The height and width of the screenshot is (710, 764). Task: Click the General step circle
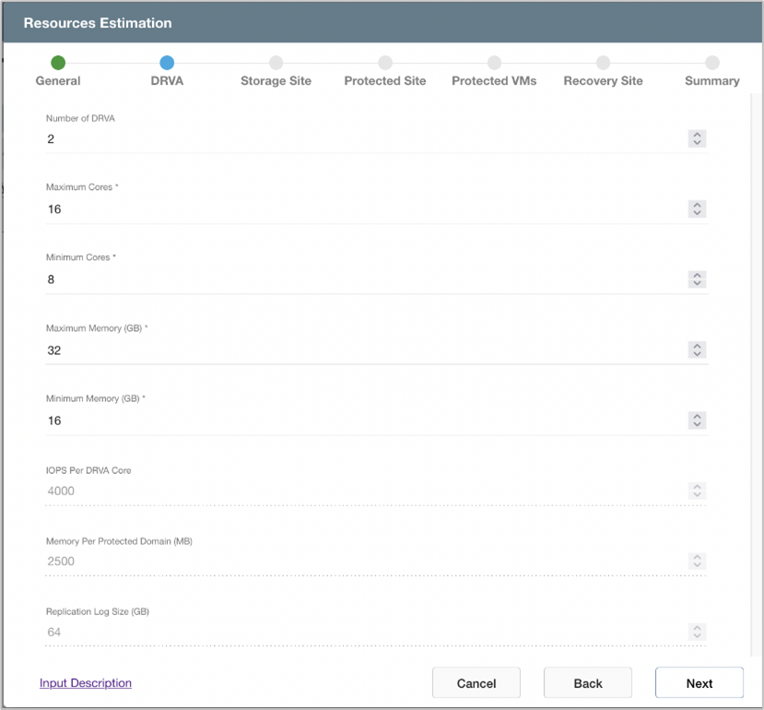(x=58, y=63)
